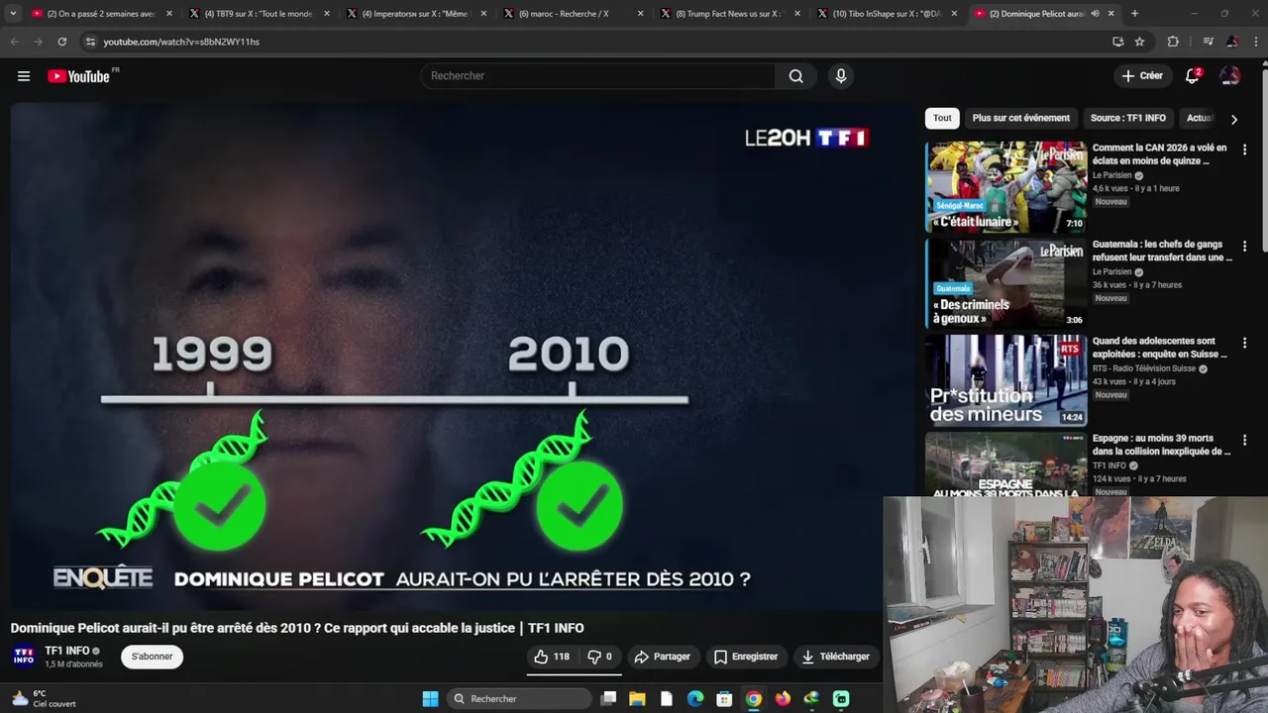Click the main video player to pause
Image resolution: width=1268 pixels, height=713 pixels.
462,356
